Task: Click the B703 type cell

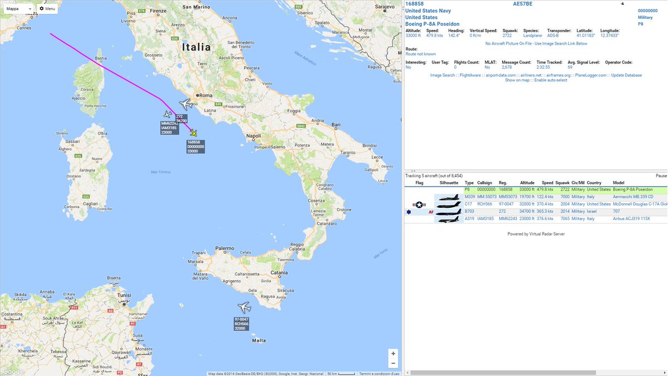Action: 469,212
